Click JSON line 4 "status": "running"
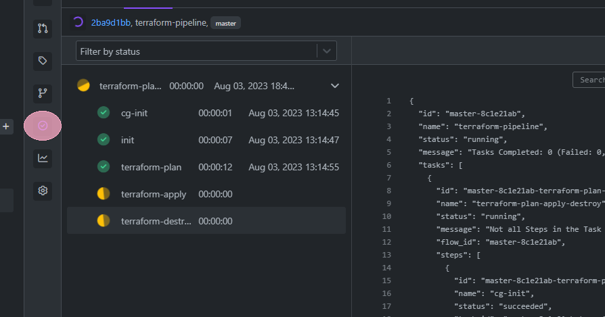Image resolution: width=605 pixels, height=317 pixels. 463,139
